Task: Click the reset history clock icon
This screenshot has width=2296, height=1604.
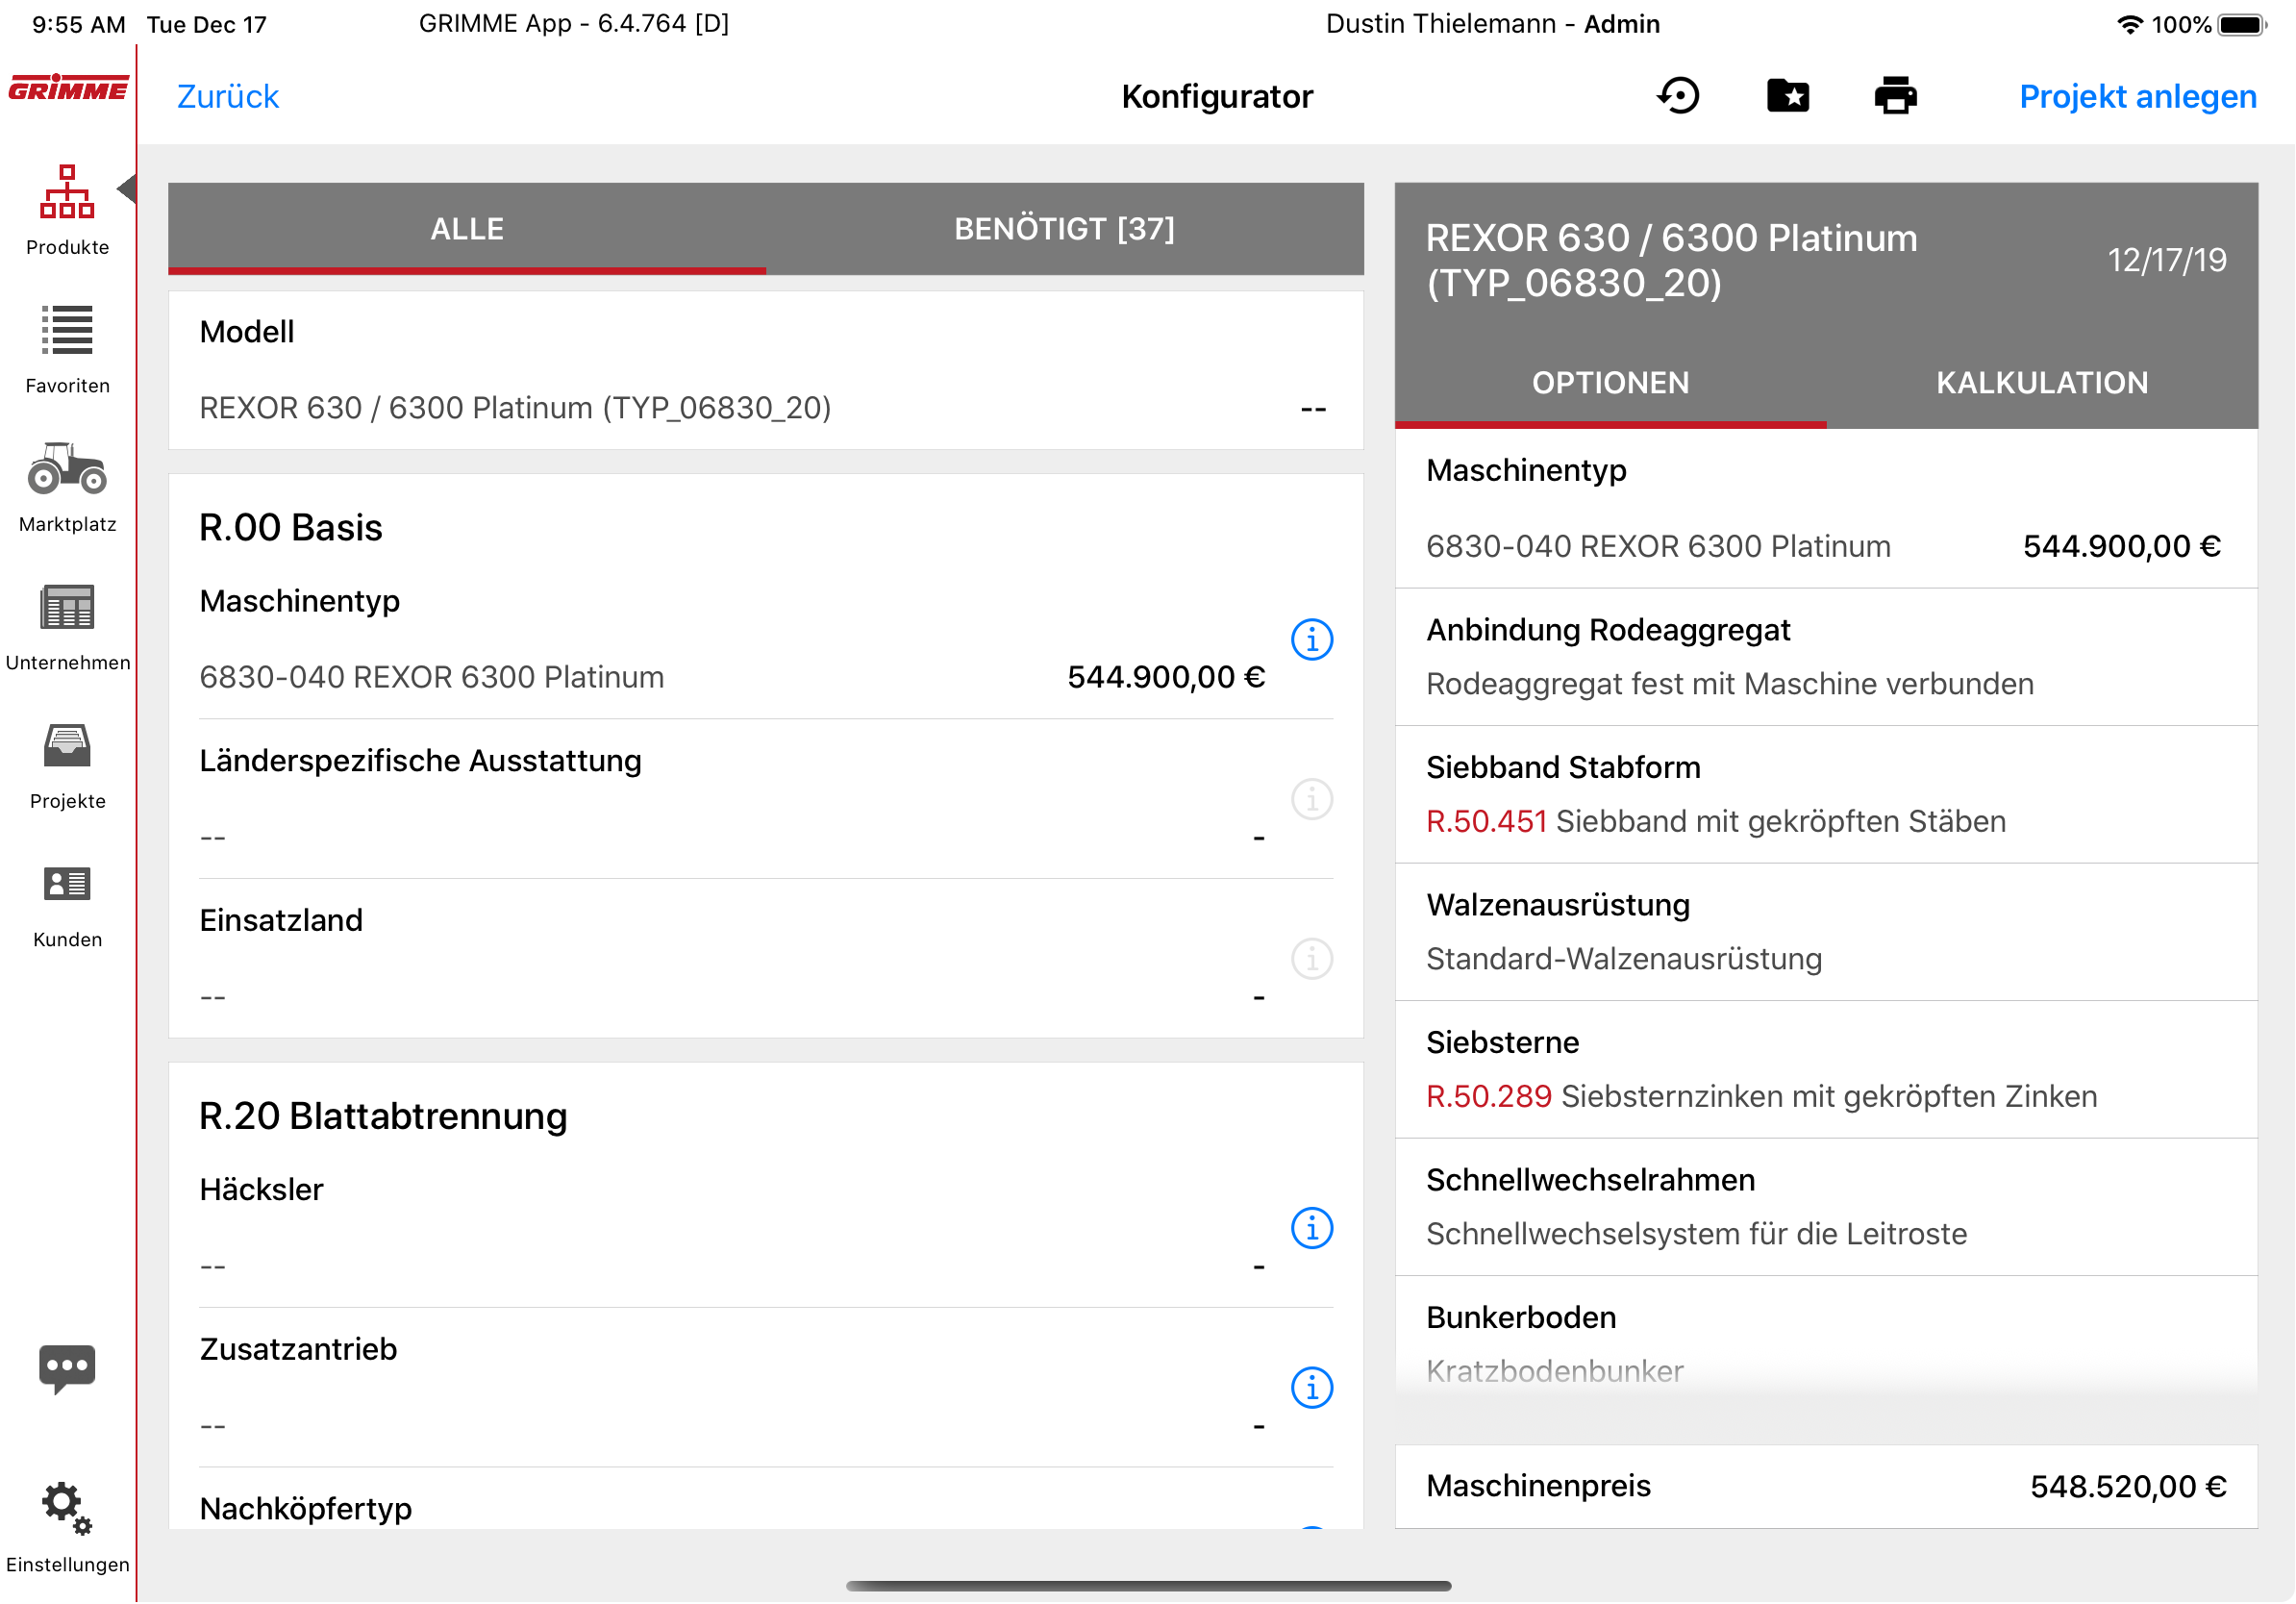Action: (1679, 96)
